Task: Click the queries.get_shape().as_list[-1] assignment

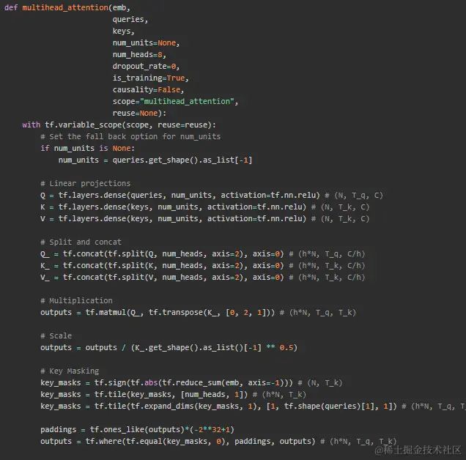Action: click(x=155, y=160)
